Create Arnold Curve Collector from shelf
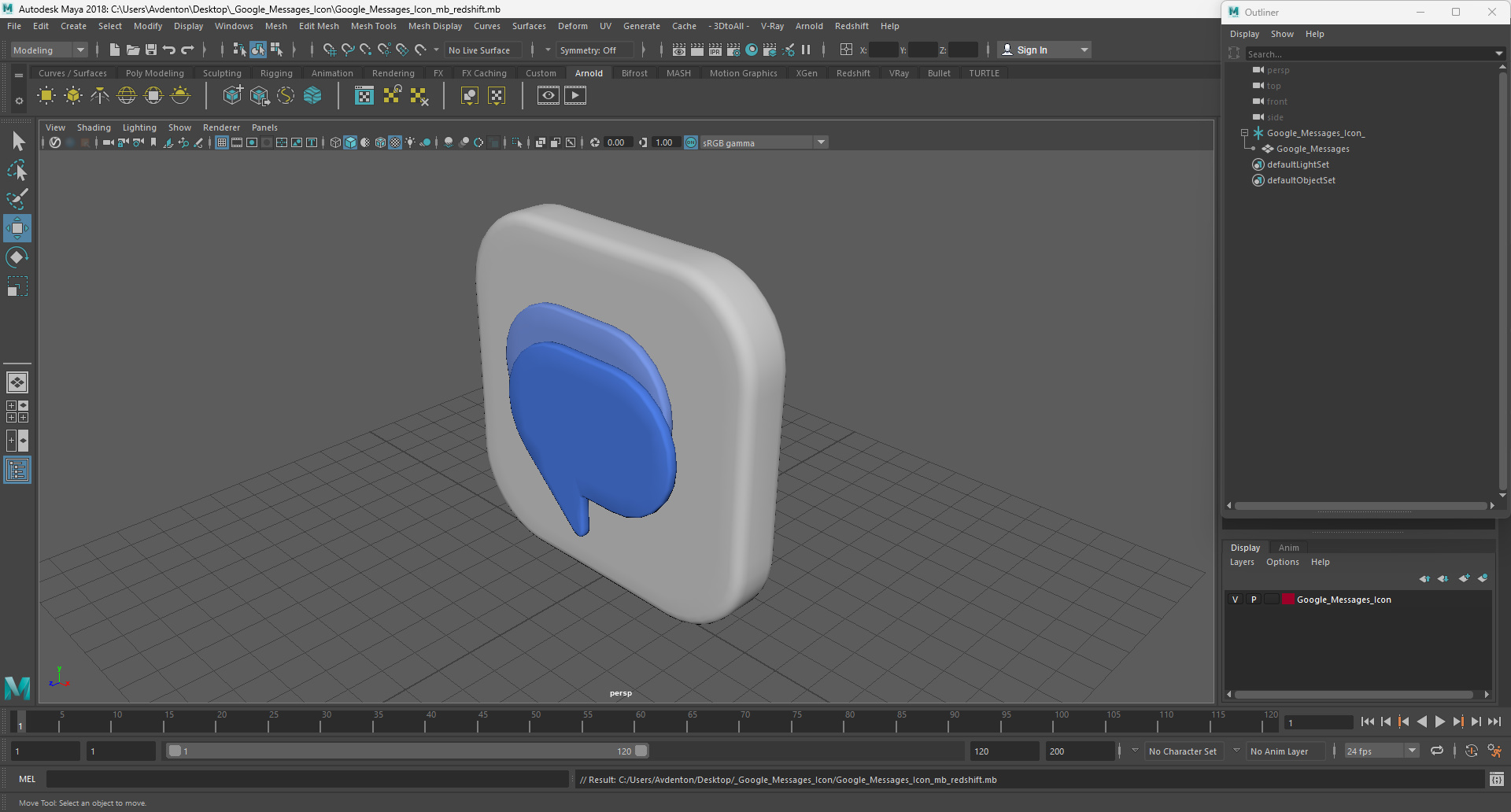The height and width of the screenshot is (812, 1511). (x=286, y=96)
